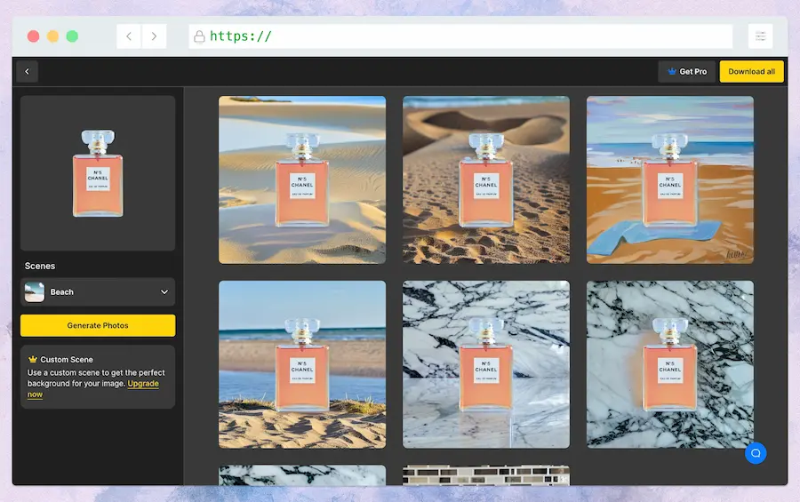This screenshot has height=502, width=800.
Task: Open the white sand dune perfume photo
Action: point(302,180)
